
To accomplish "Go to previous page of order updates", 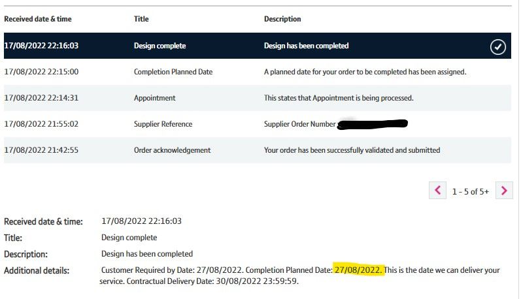I will click(437, 191).
